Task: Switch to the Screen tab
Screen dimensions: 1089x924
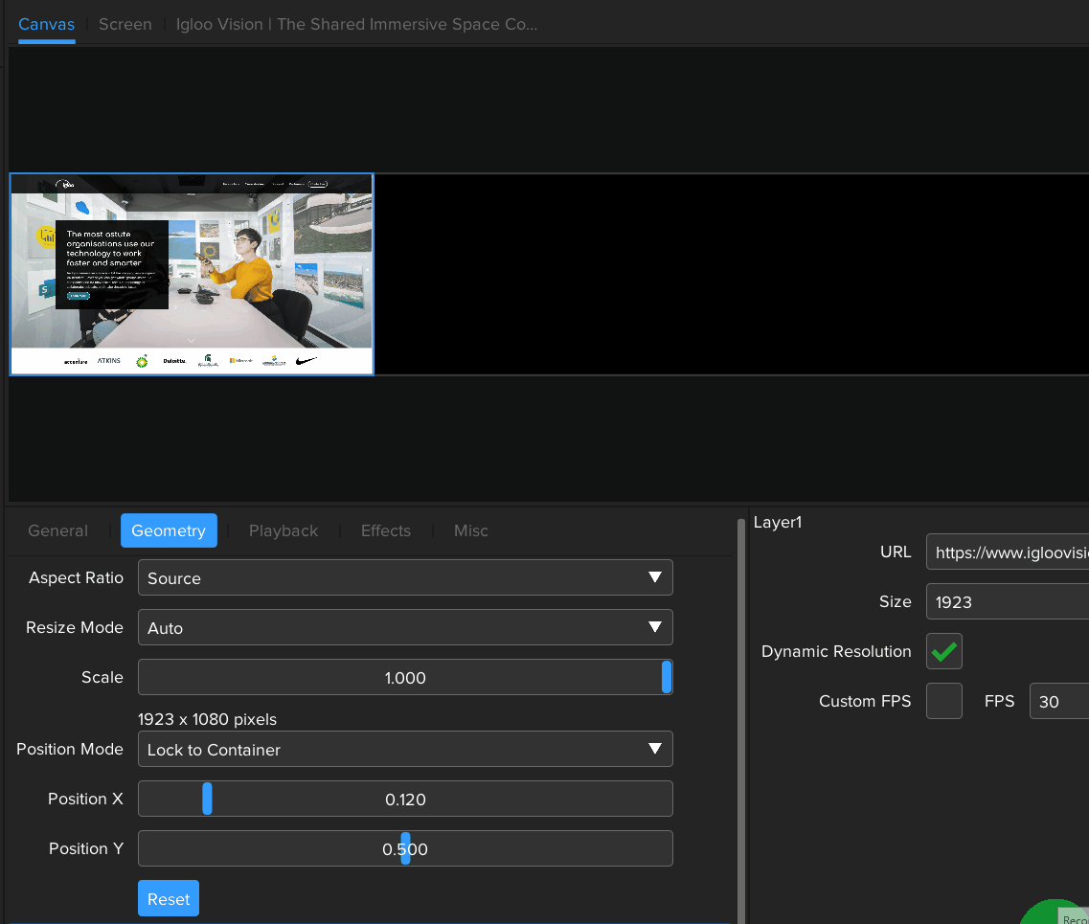Action: click(125, 24)
